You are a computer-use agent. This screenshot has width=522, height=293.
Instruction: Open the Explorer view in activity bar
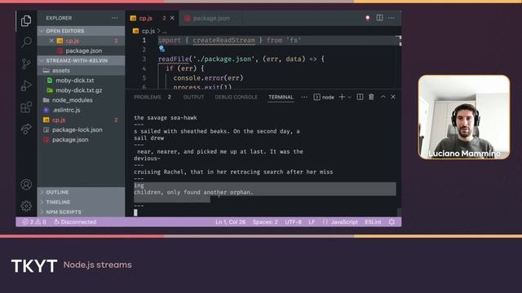(26, 21)
